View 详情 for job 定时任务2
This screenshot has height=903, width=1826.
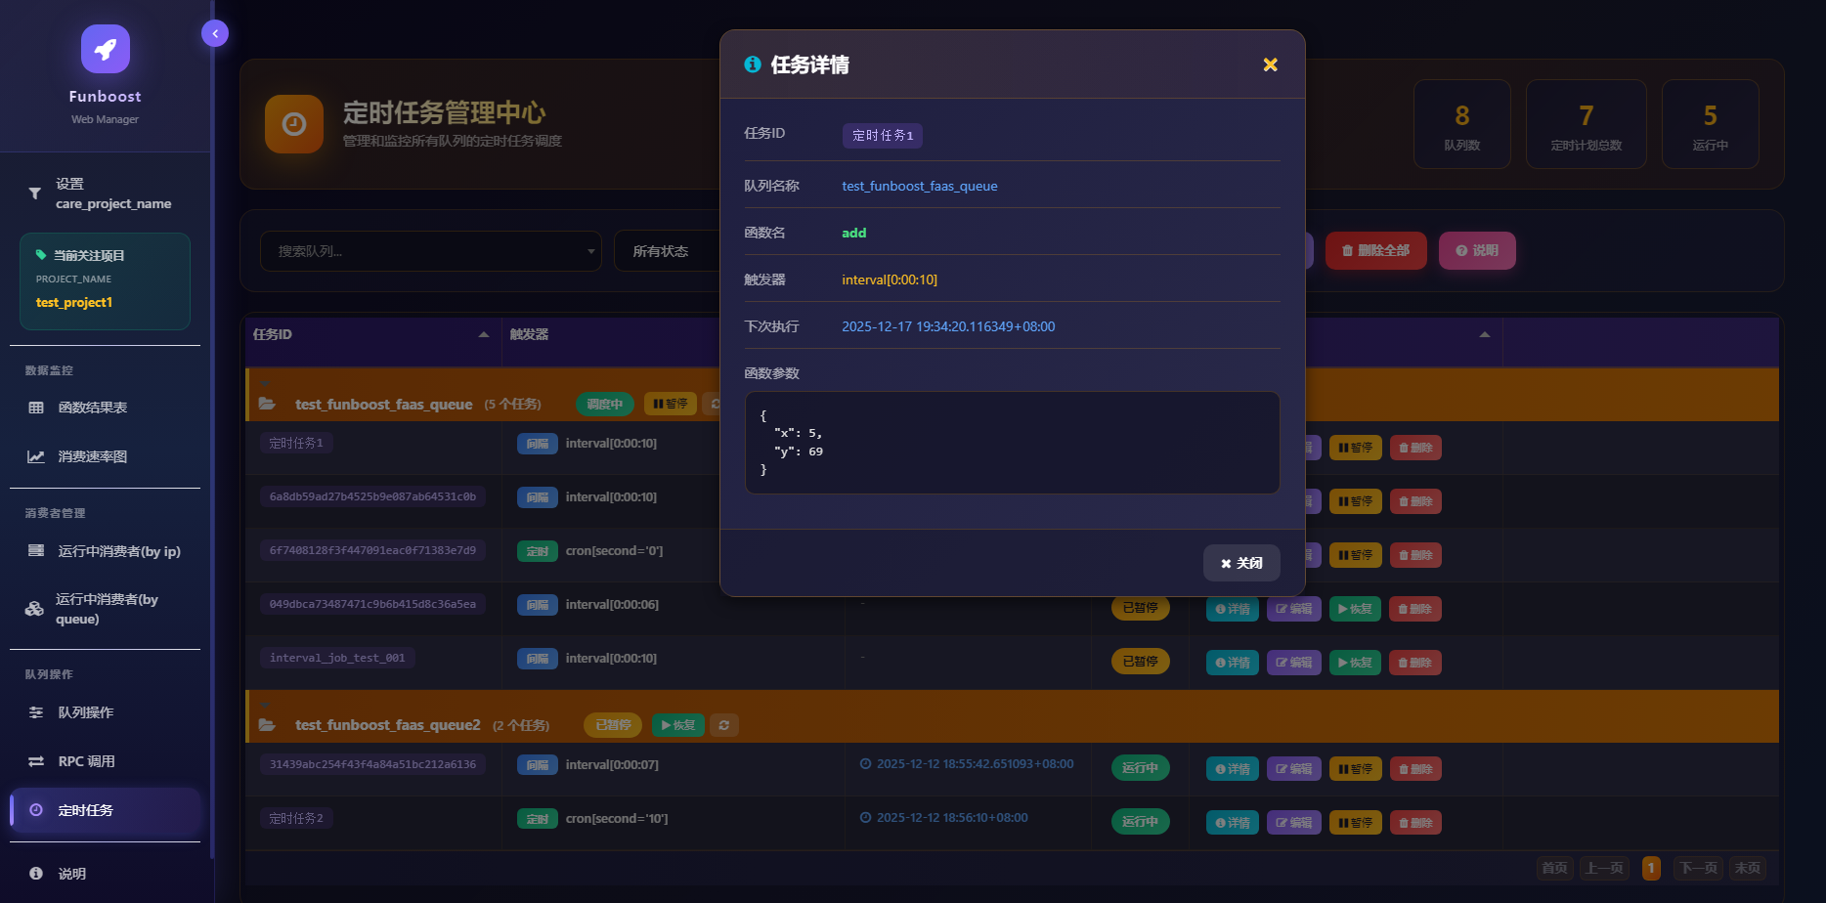point(1232,823)
